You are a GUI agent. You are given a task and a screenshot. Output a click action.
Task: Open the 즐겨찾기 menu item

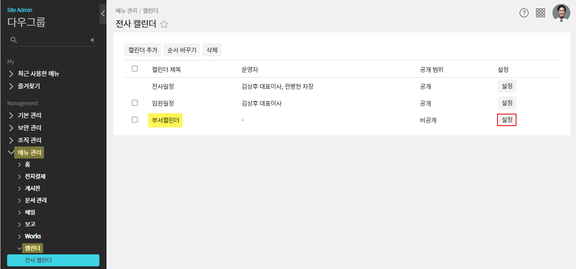[28, 86]
